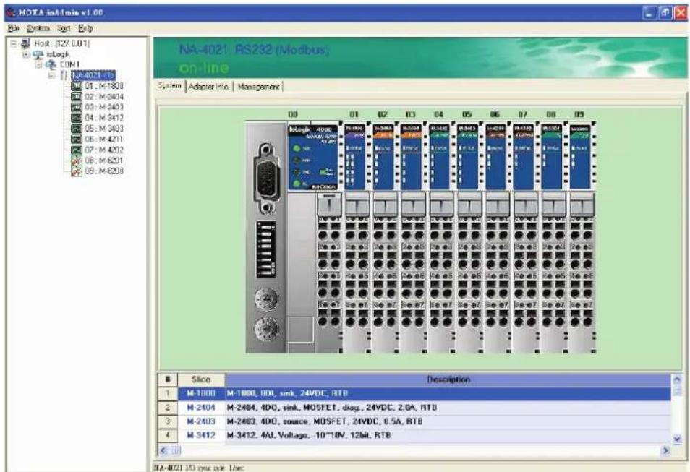
Task: Select module icon for 07 : M-4202
Action: [77, 150]
